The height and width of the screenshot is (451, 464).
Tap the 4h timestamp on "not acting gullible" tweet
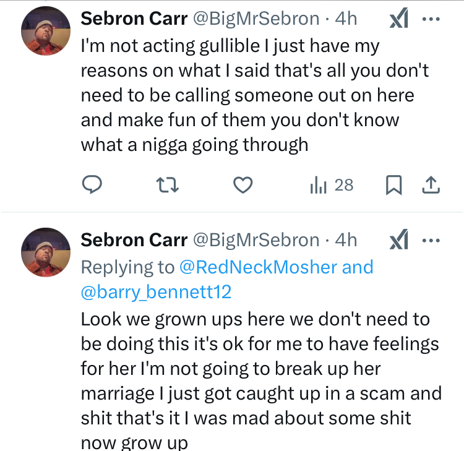(x=346, y=19)
